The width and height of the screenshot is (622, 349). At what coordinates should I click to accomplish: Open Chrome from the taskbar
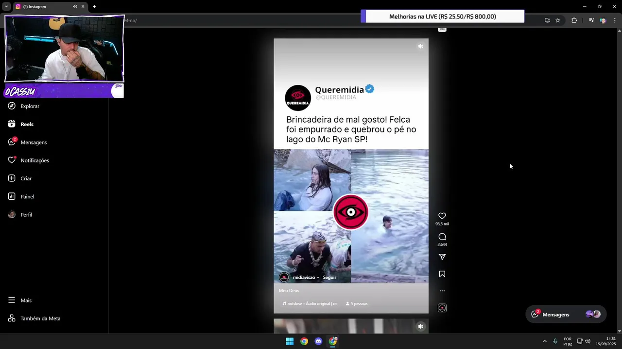point(304,341)
